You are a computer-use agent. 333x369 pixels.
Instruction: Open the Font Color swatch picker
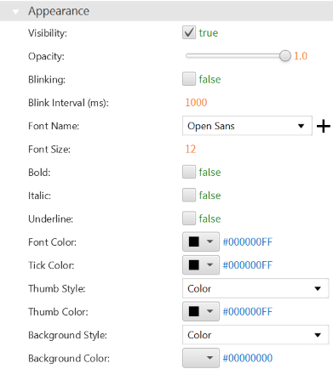point(201,241)
